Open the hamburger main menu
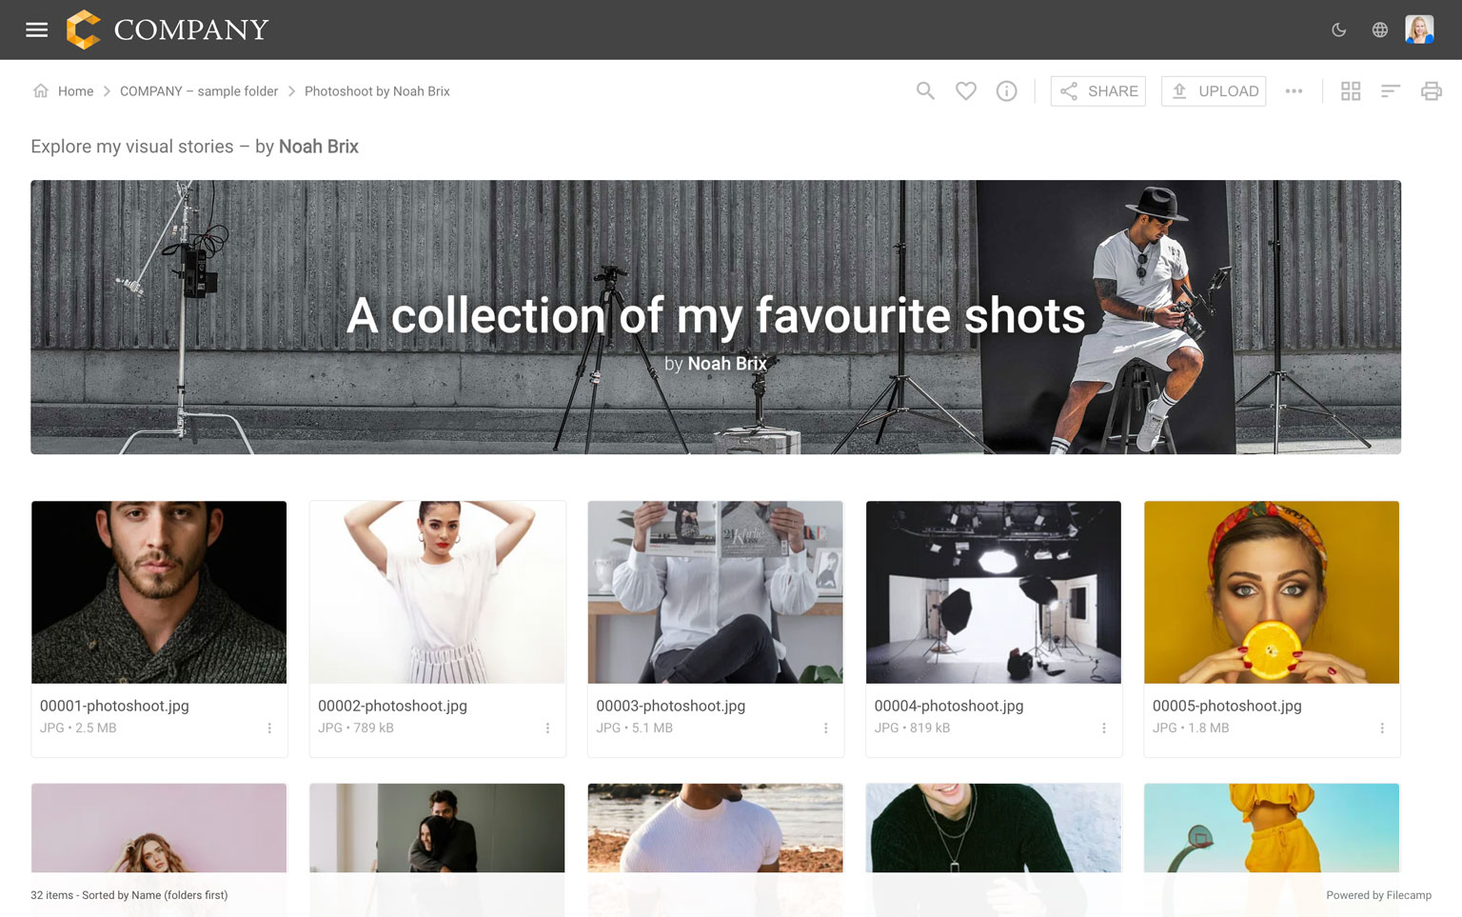 tap(36, 30)
